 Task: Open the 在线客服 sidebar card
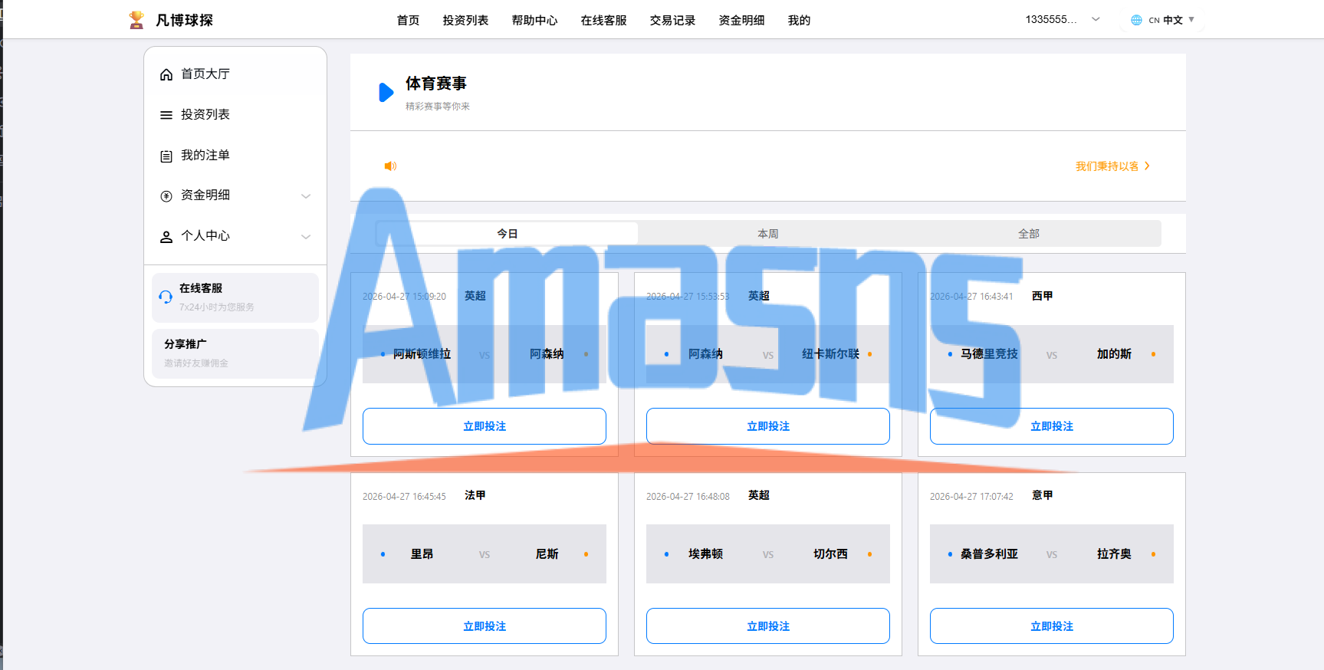point(235,297)
